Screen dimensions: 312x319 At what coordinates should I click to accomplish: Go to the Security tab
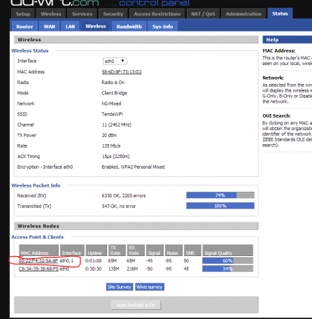113,14
